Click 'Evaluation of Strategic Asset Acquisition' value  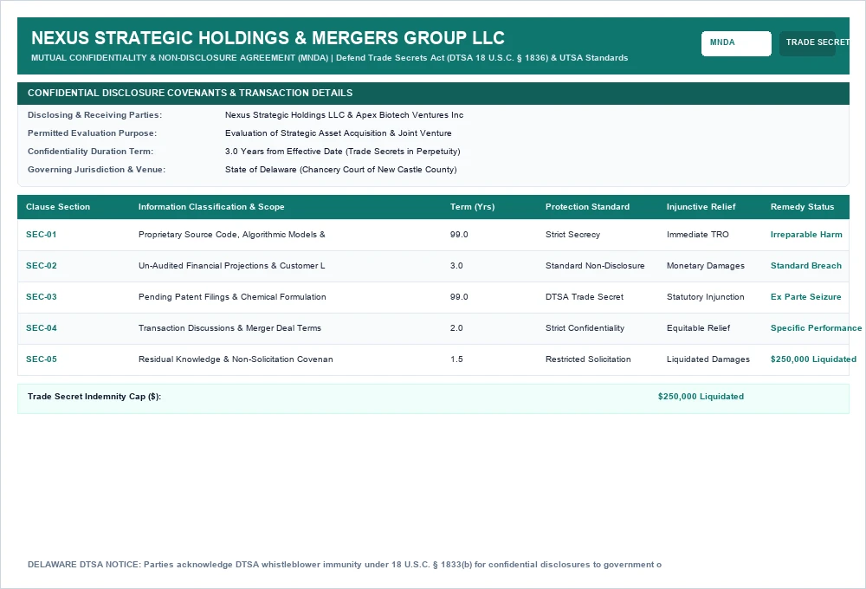click(338, 133)
